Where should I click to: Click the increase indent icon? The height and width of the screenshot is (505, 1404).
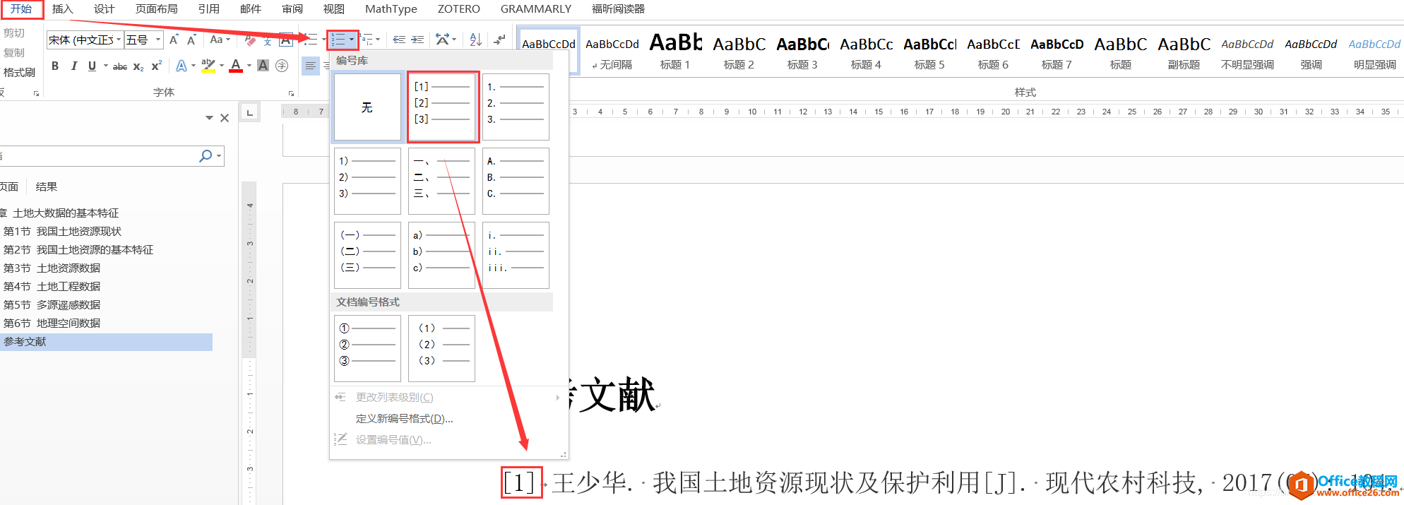click(x=418, y=40)
